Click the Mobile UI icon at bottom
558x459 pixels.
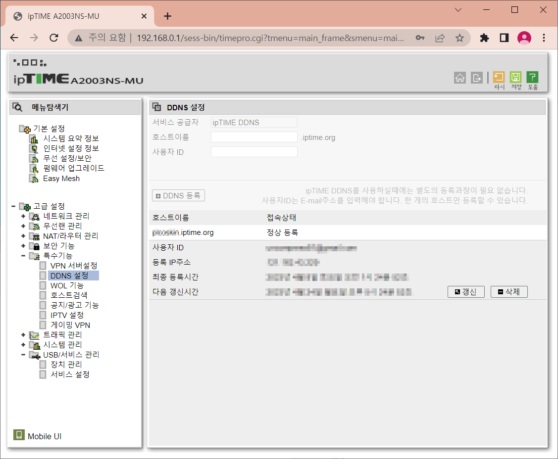pos(18,435)
